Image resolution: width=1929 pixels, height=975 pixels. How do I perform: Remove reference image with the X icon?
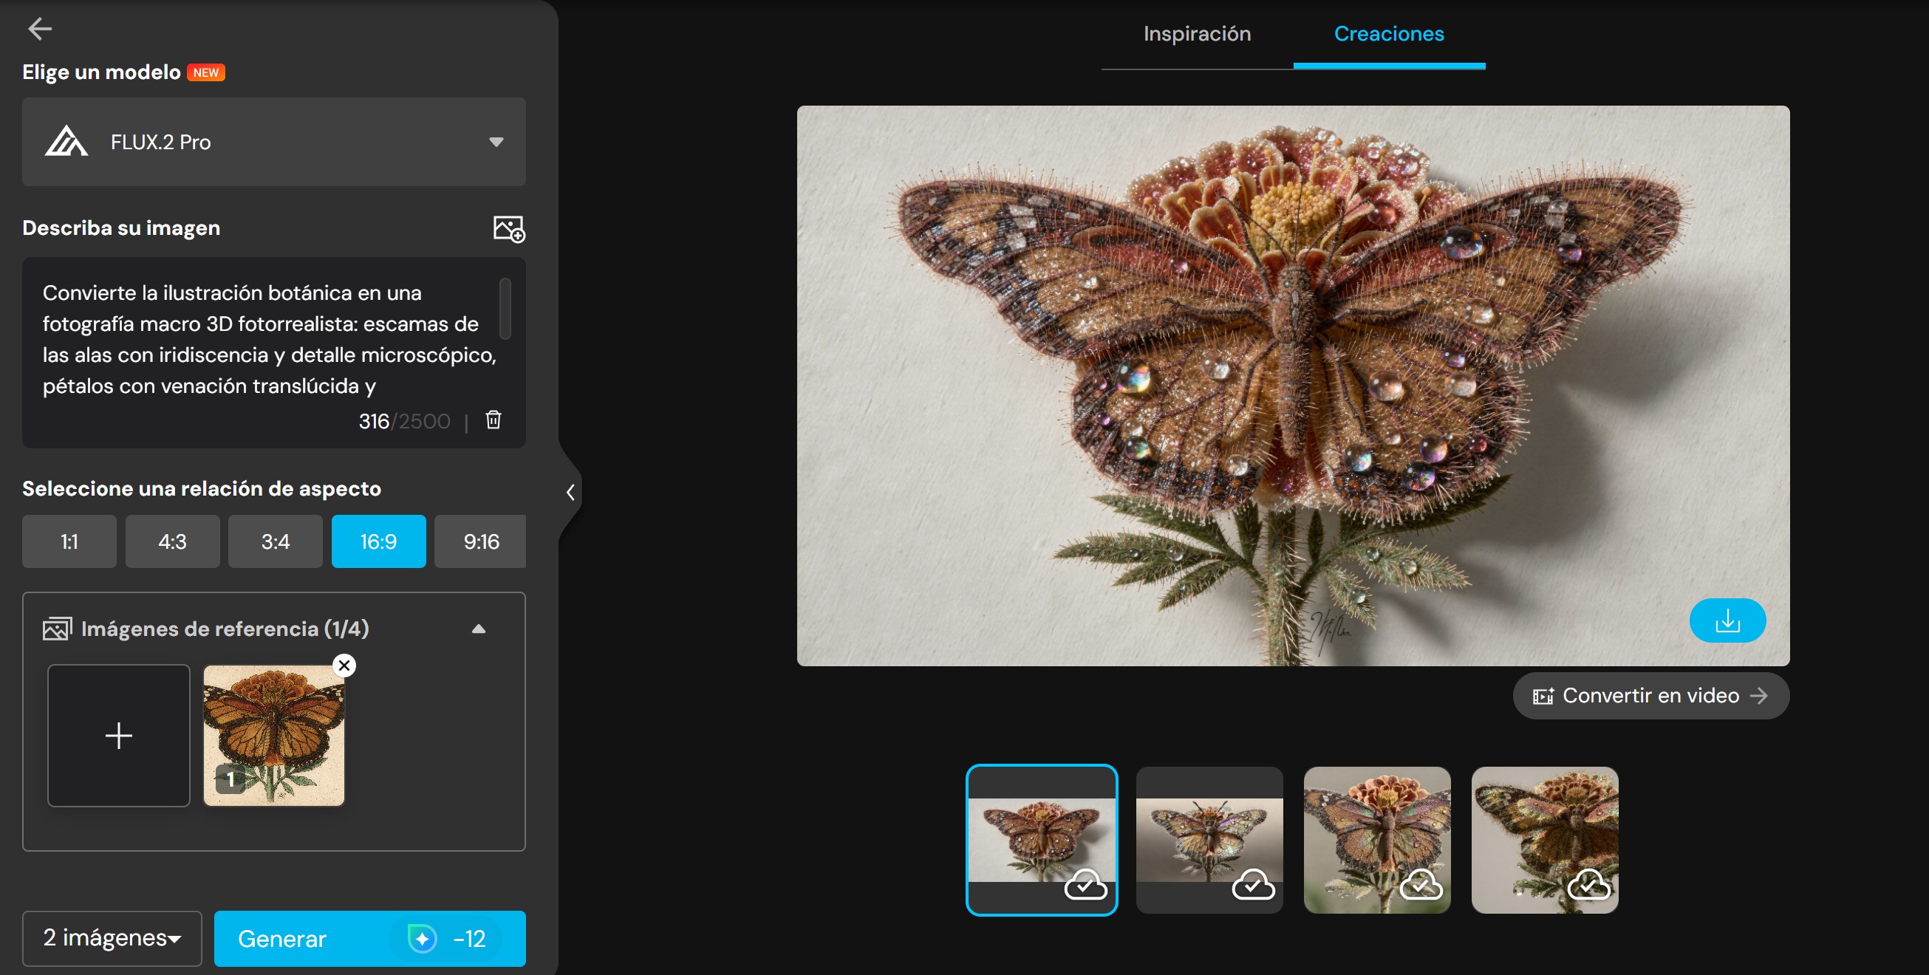coord(344,665)
